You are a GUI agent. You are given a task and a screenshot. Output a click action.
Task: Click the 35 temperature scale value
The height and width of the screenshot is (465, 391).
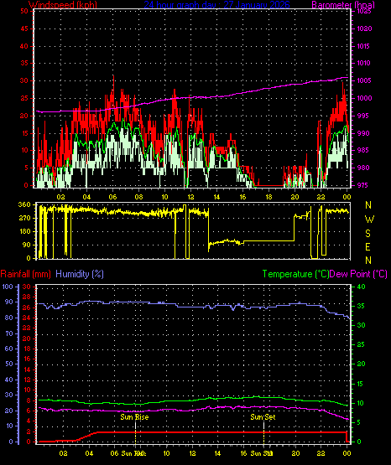361,306
